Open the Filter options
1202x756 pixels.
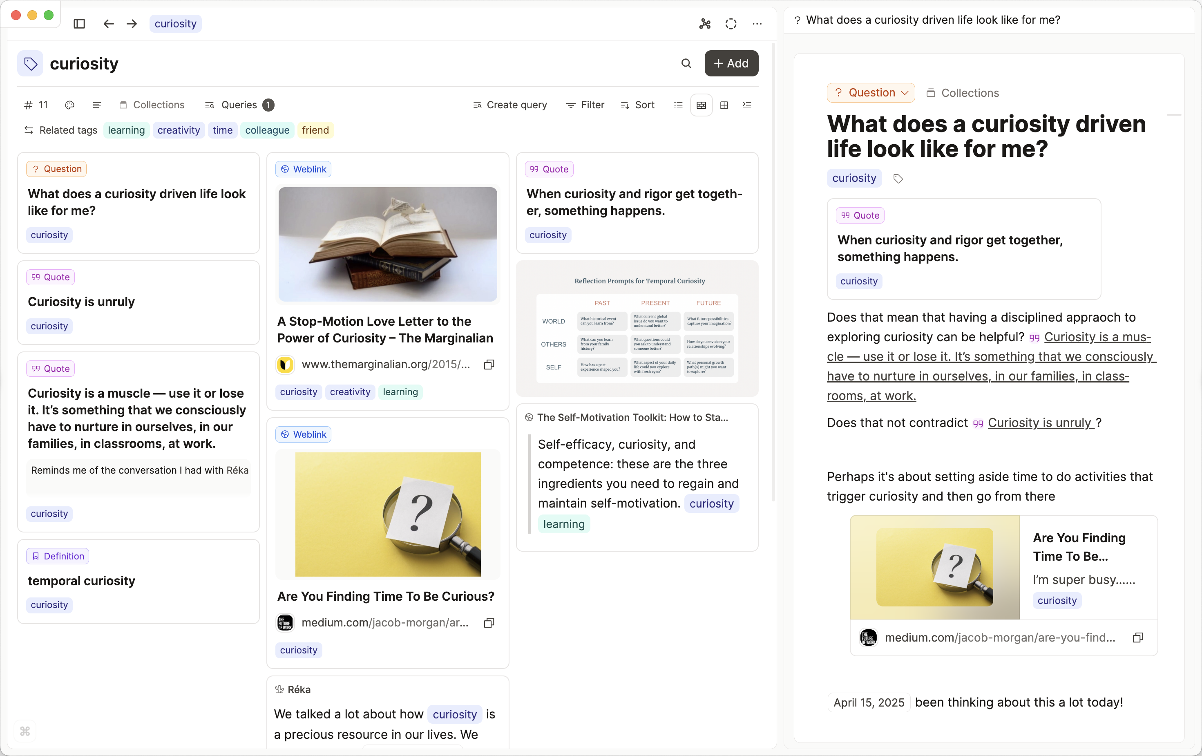point(585,105)
